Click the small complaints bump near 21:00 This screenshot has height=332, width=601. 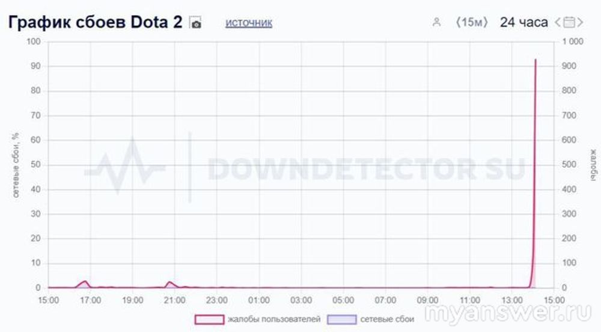pyautogui.click(x=169, y=282)
